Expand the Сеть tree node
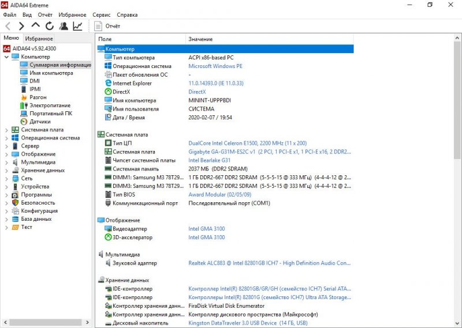Viewport: 462px width, 328px height. 6,179
